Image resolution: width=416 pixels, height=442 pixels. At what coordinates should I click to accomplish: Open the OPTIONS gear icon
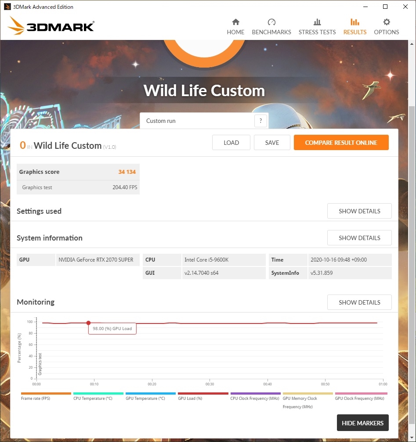(387, 22)
